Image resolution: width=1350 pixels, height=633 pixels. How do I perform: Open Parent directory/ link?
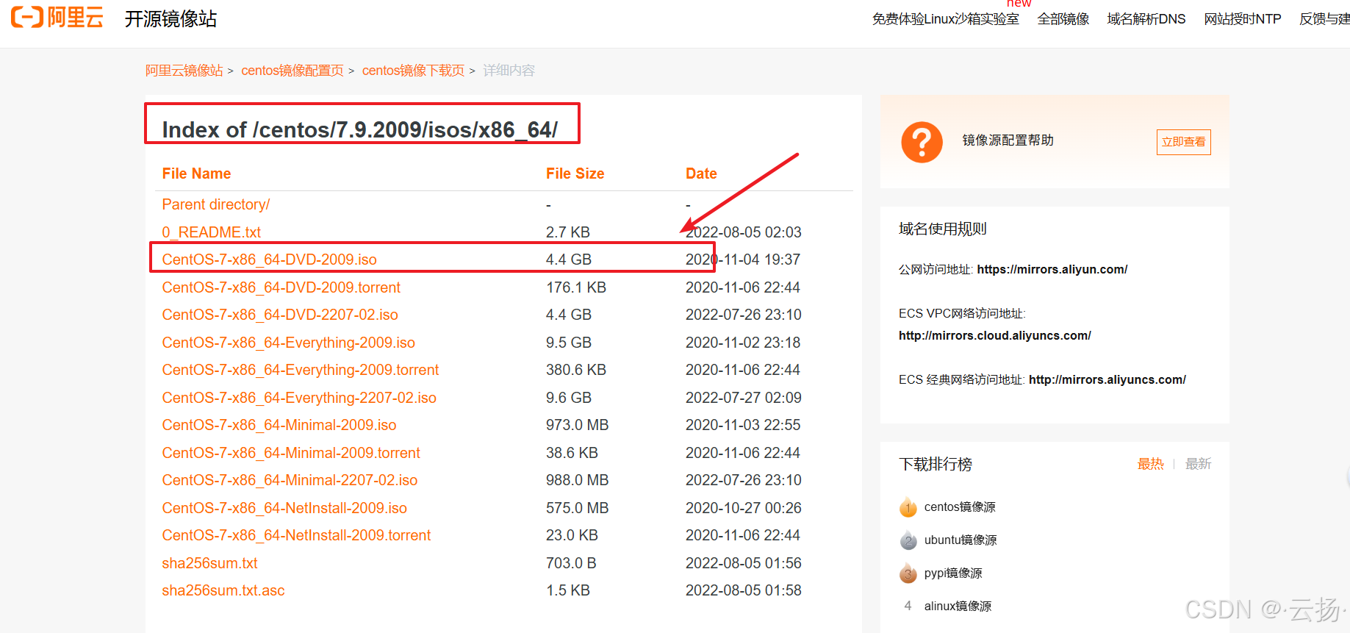pyautogui.click(x=216, y=204)
